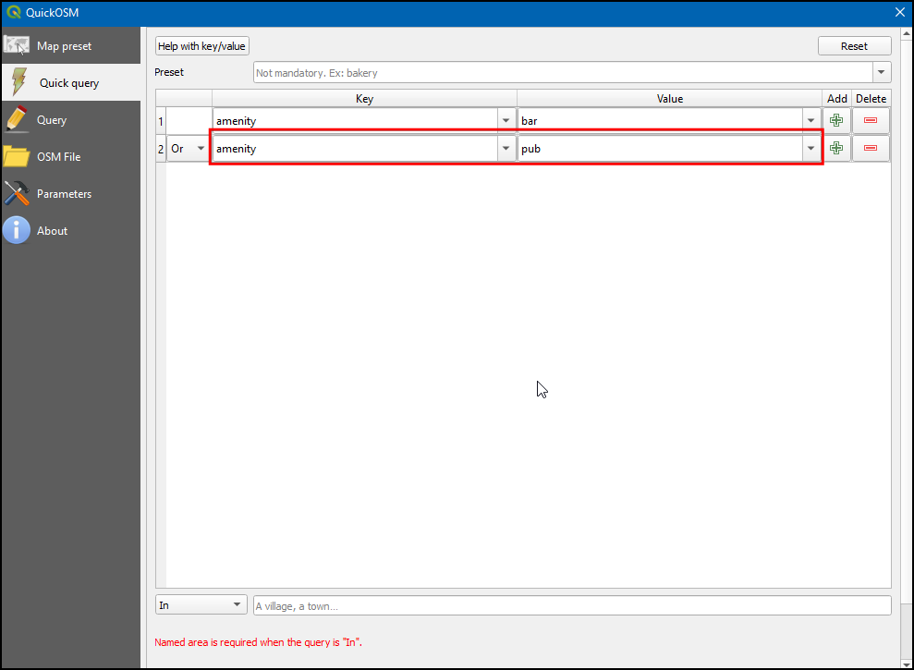This screenshot has width=914, height=670.
Task: Click the Preset search field
Action: pos(562,72)
